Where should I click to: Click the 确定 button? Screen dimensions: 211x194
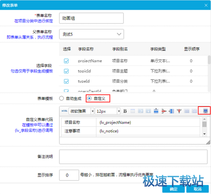pos(173,189)
